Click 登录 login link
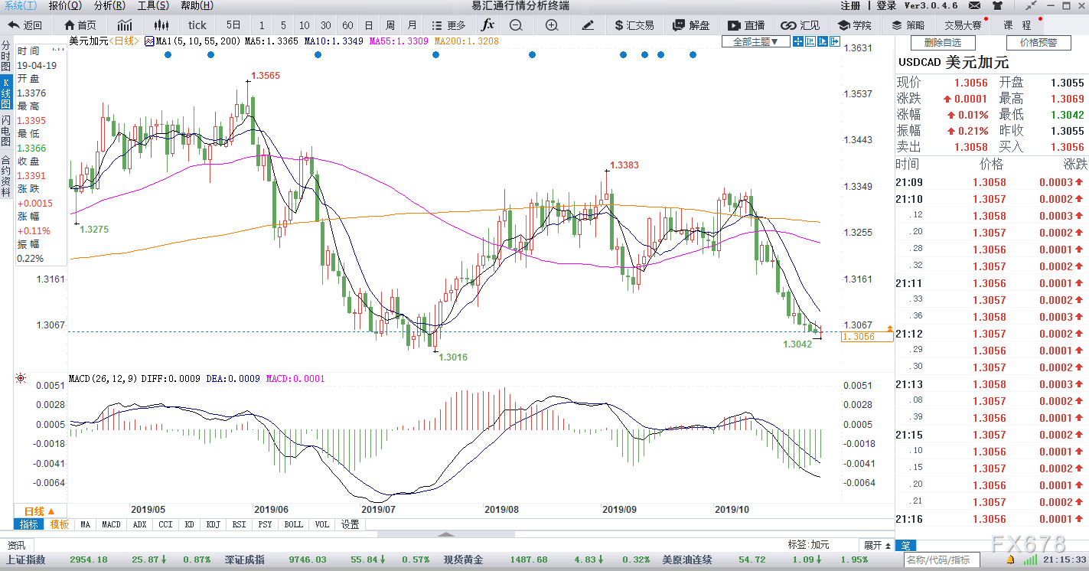Screen dimensions: 1089x571 coord(886,5)
